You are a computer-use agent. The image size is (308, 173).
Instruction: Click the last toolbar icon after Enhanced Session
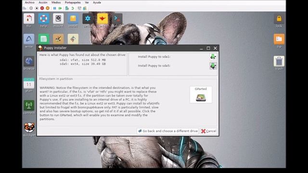pyautogui.click(x=85, y=8)
